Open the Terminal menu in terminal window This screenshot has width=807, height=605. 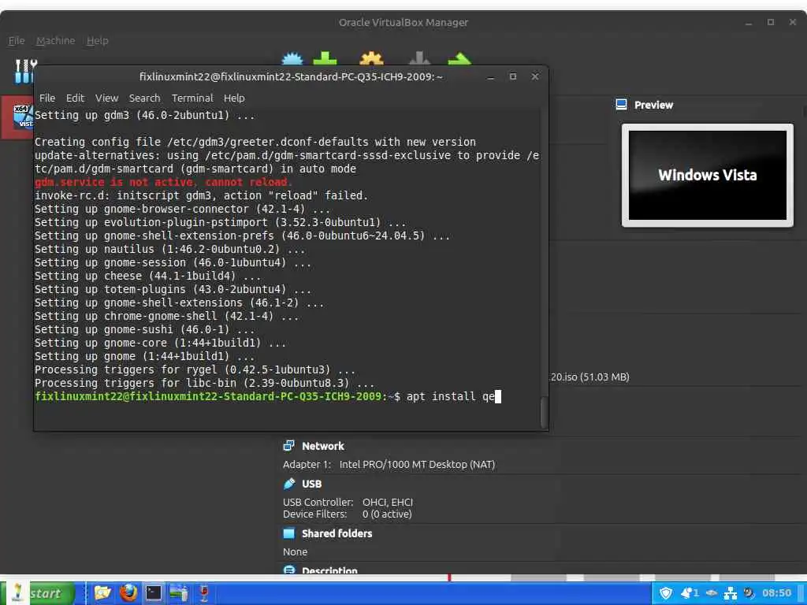[192, 98]
